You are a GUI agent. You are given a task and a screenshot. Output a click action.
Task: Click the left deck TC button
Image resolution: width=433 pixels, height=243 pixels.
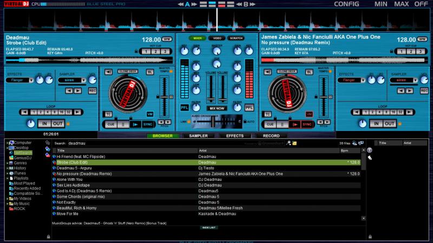click(108, 114)
